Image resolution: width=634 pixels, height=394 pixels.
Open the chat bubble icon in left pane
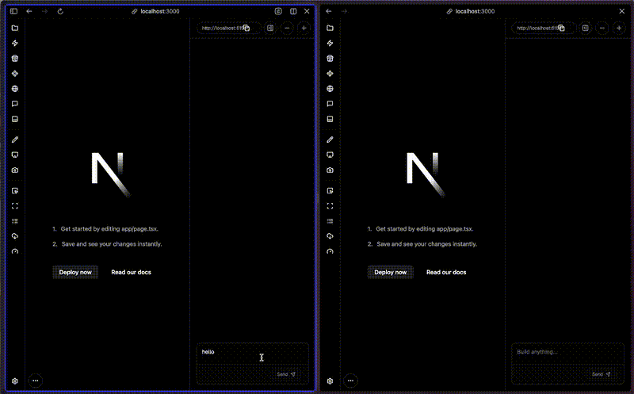(15, 104)
